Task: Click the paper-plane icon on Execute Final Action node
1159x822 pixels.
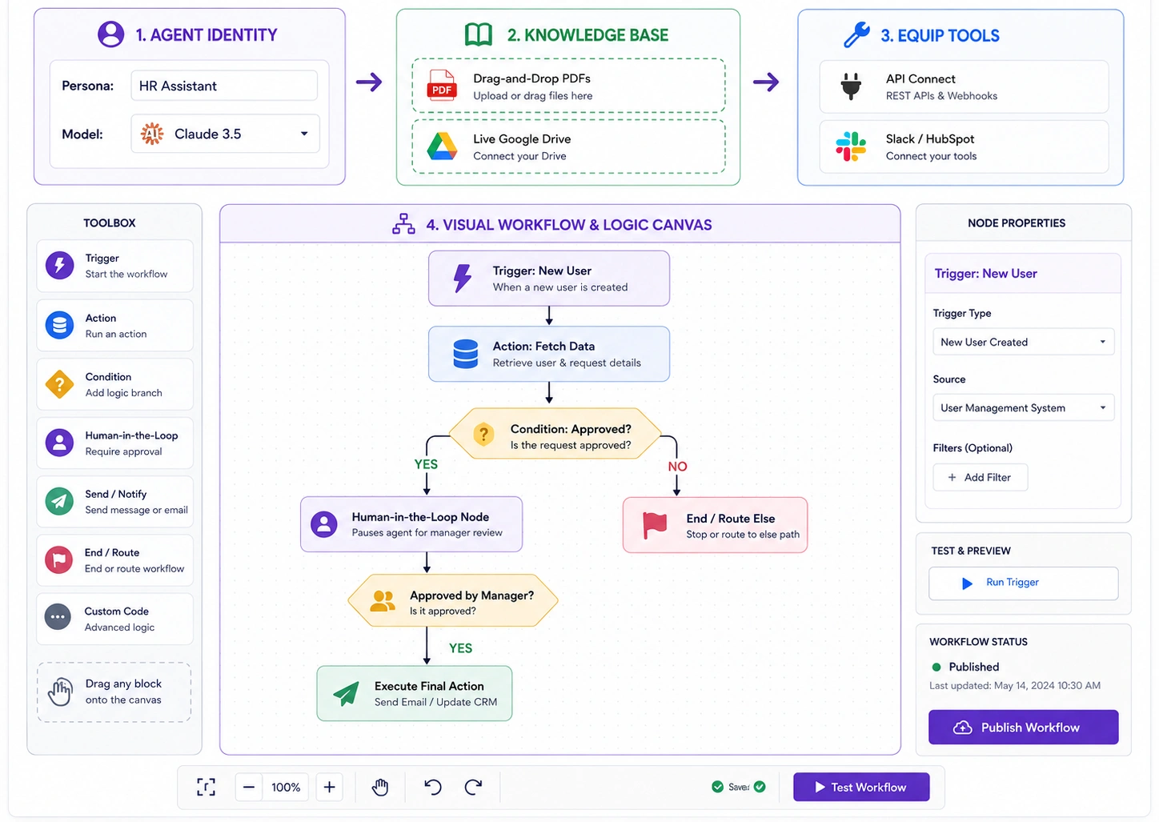Action: point(346,693)
